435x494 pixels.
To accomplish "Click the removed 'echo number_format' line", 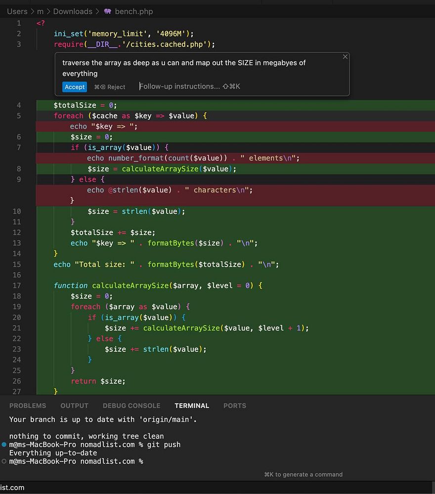I will (193, 158).
